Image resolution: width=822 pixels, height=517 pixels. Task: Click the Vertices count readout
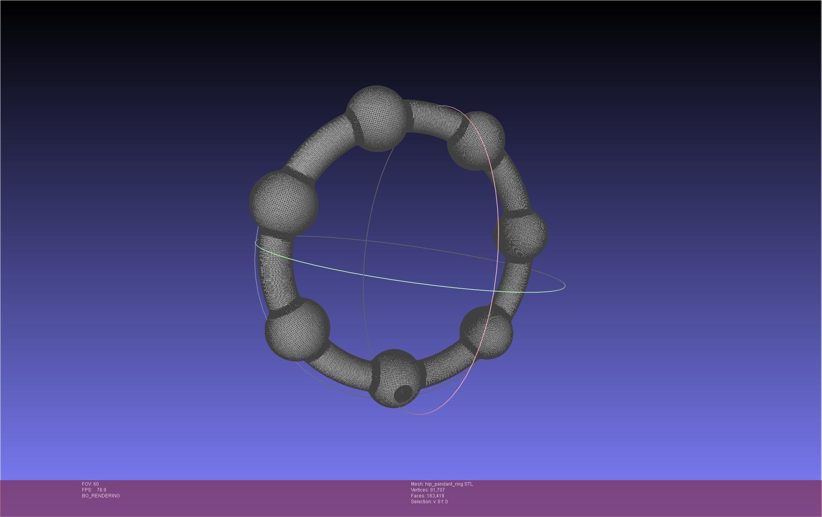click(427, 490)
